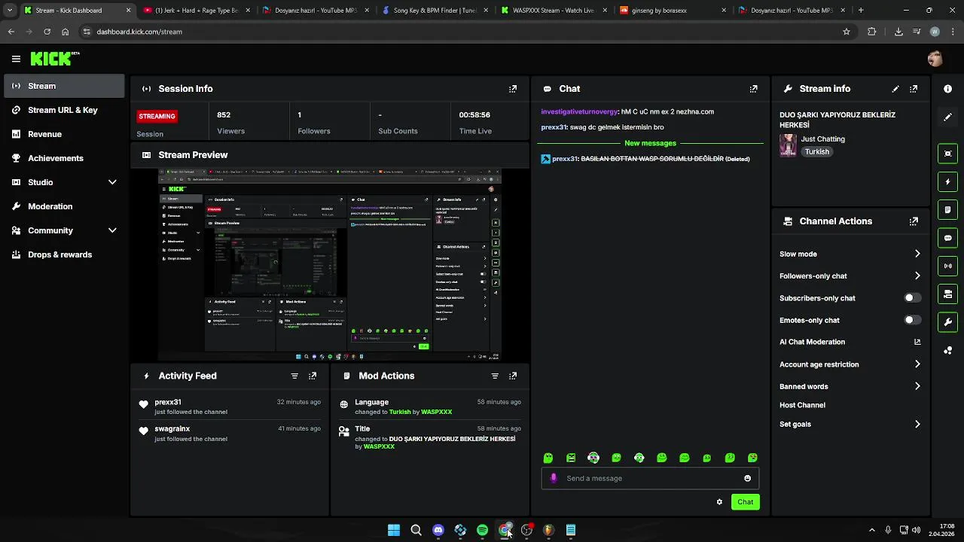Edit stream info with the pencil icon
Viewport: 964px width, 542px height.
tap(895, 89)
